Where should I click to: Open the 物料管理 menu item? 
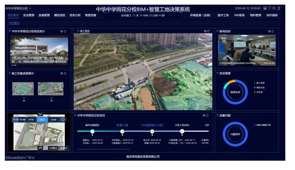tap(256, 15)
